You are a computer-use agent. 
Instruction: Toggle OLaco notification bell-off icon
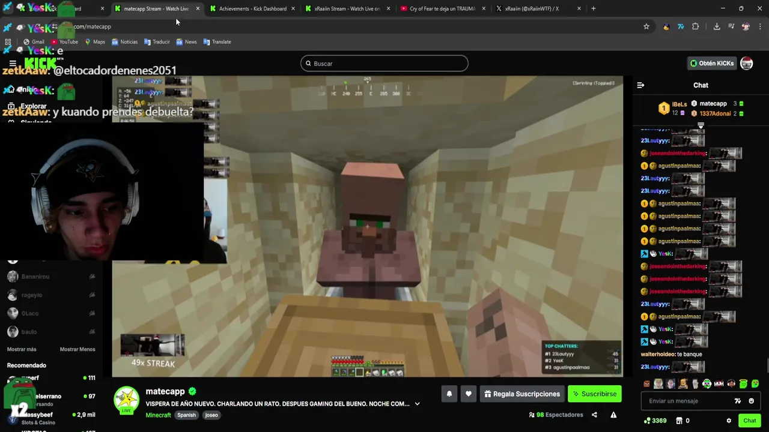pyautogui.click(x=92, y=313)
